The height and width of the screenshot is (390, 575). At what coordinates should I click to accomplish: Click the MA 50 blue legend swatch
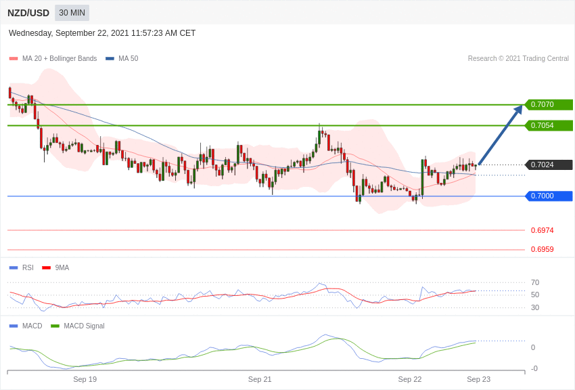click(x=110, y=59)
